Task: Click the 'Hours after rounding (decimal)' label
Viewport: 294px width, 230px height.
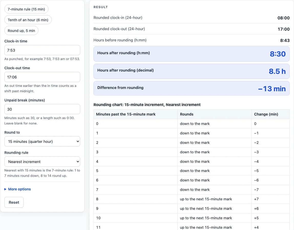Action: 125,70
